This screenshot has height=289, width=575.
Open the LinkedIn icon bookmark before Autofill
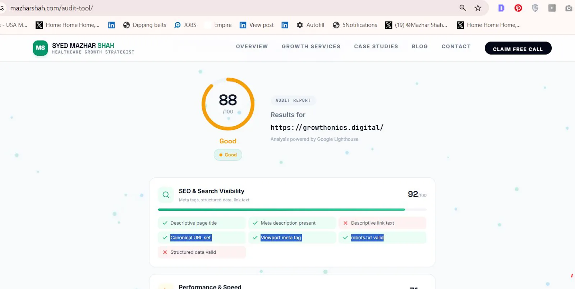coord(285,25)
